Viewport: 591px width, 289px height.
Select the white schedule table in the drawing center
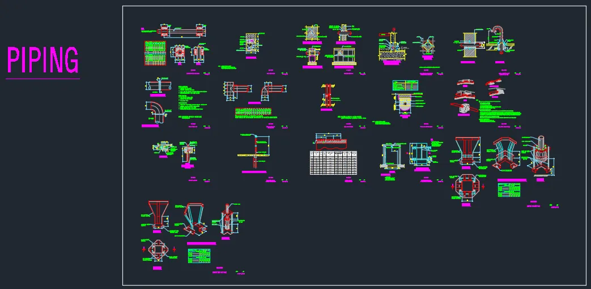334,162
